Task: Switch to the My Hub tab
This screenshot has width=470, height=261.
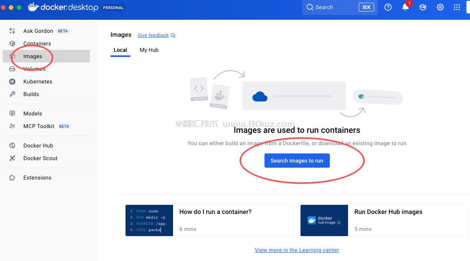Action: [x=149, y=50]
